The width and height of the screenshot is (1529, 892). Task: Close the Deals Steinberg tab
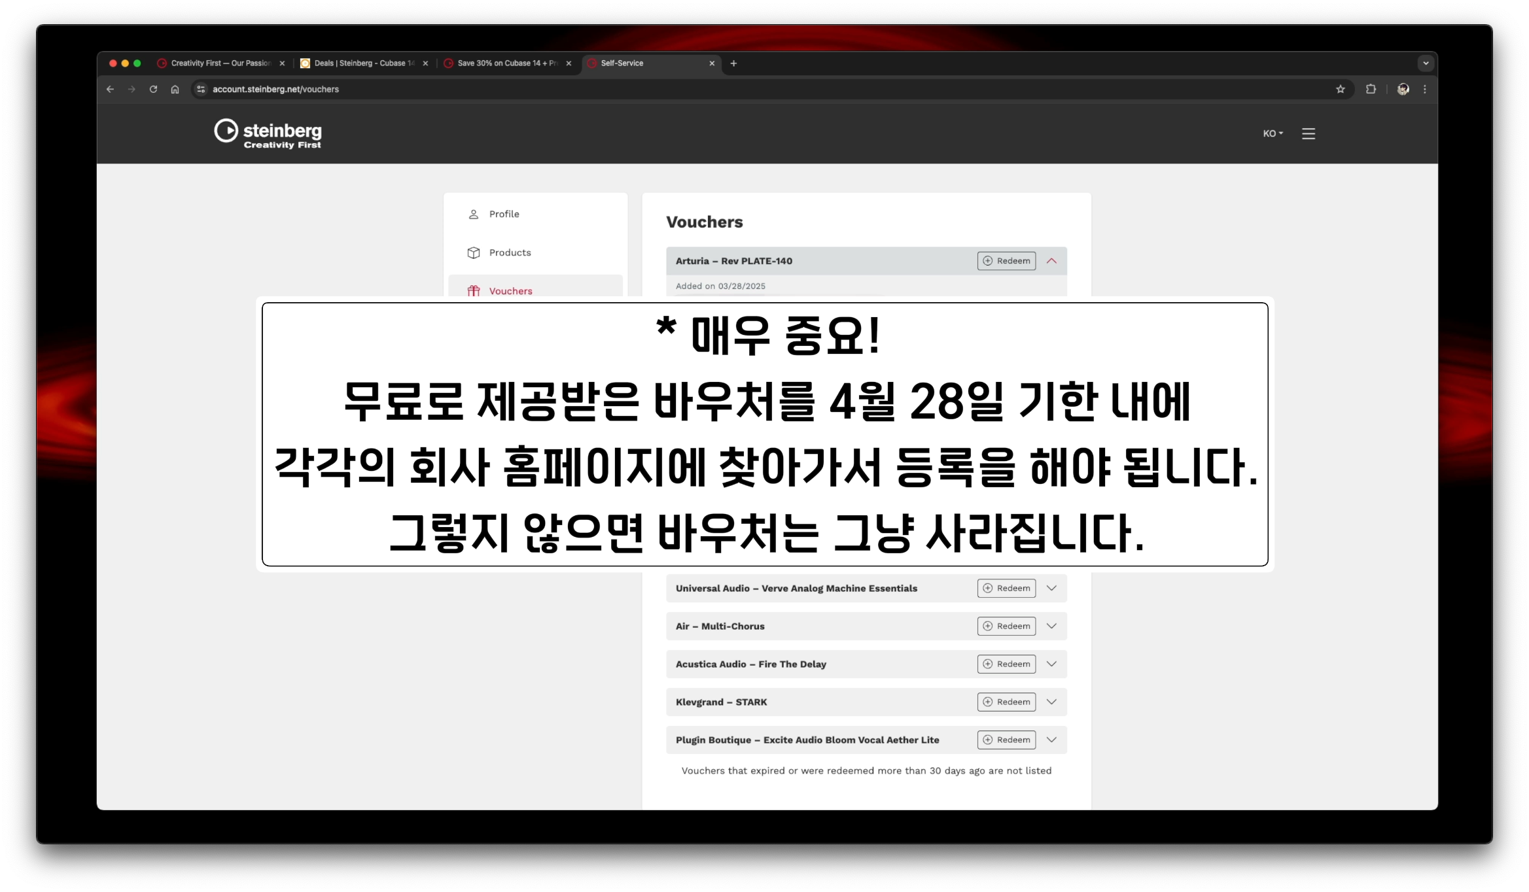[425, 63]
